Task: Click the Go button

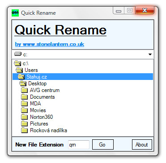Action: click(103, 145)
